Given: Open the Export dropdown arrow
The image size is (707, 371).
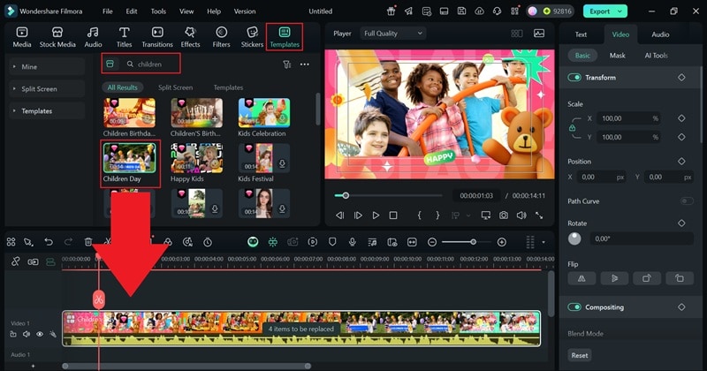Looking at the screenshot, I should (620, 11).
